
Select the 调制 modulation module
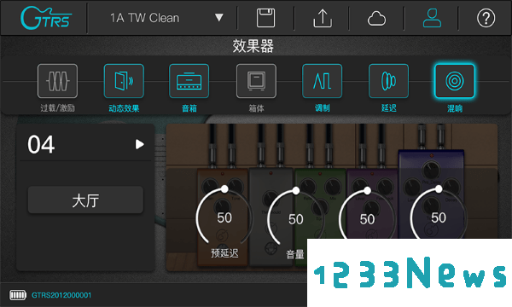pyautogui.click(x=322, y=81)
